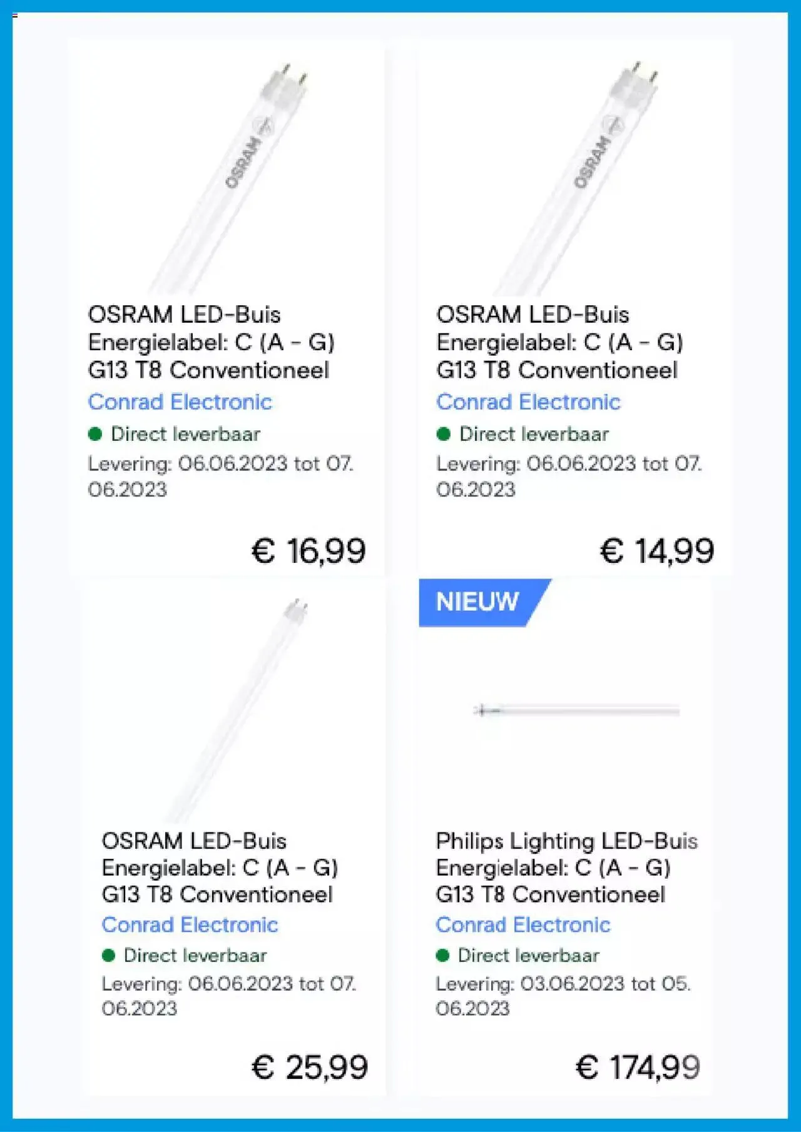The height and width of the screenshot is (1132, 801).
Task: Click the € 14,99 price
Action: (x=657, y=551)
